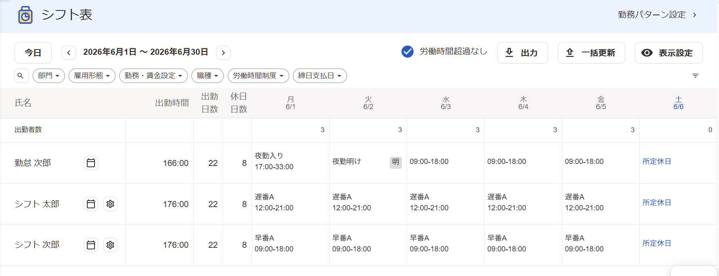
Task: Click the 労働時間超過なし check indicator
Action: click(x=408, y=52)
